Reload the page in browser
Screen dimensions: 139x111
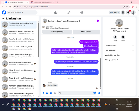[x=10, y=7]
